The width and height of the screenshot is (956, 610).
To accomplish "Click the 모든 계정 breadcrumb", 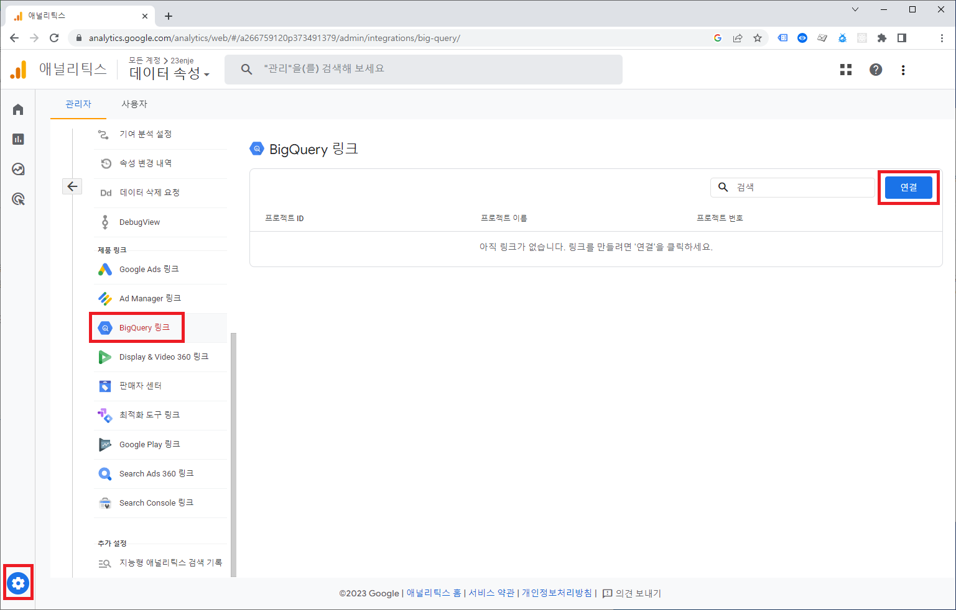I will click(x=144, y=60).
